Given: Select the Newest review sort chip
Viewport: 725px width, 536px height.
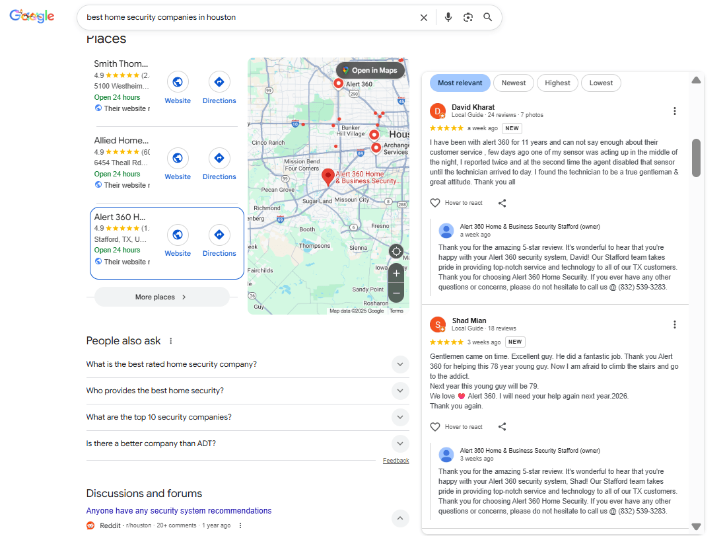Looking at the screenshot, I should [513, 83].
